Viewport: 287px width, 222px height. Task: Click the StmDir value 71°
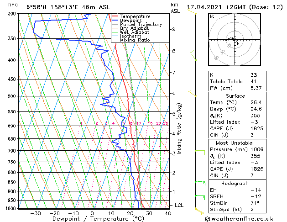coord(255,203)
